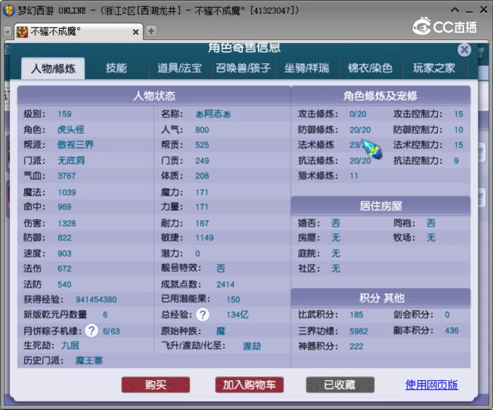
Task: Click the 攻击修炼 value 0/20
Action: [x=358, y=114]
